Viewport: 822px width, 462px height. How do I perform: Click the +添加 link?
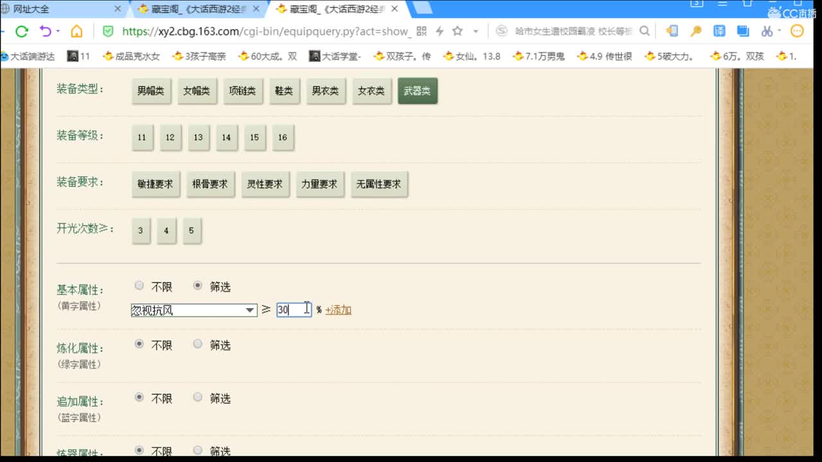pyautogui.click(x=338, y=310)
